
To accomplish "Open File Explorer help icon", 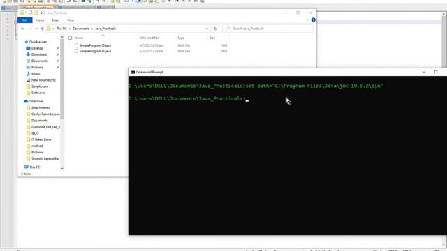I will point(314,20).
